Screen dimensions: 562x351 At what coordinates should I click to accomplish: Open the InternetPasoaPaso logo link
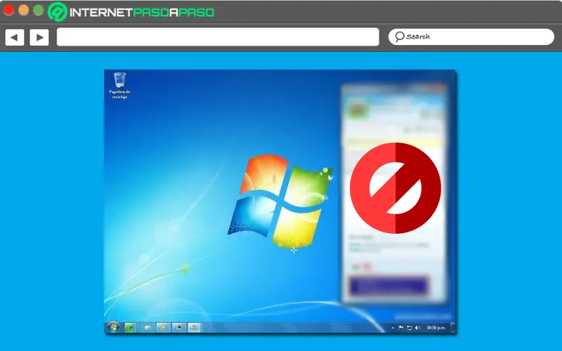(131, 12)
